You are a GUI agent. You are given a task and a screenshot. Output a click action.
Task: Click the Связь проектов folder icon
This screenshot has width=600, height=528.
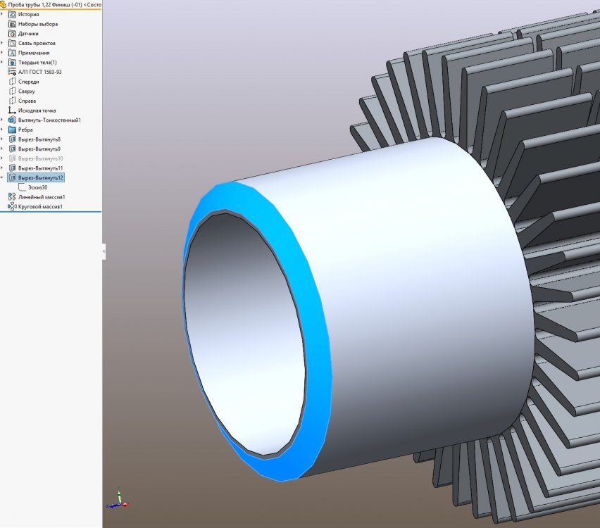(12, 43)
